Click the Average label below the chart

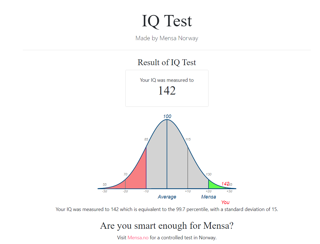tap(167, 197)
